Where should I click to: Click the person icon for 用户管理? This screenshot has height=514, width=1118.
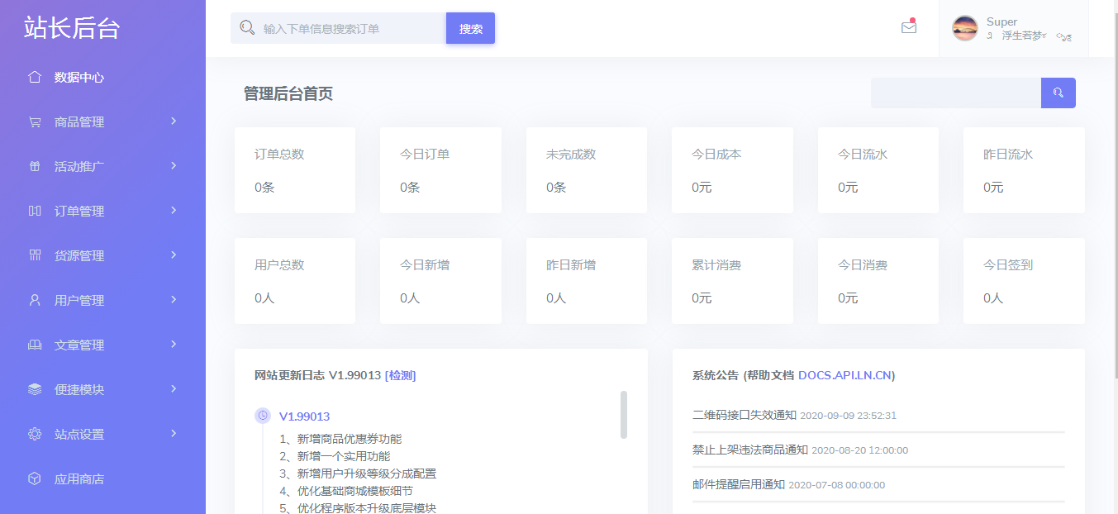click(35, 300)
